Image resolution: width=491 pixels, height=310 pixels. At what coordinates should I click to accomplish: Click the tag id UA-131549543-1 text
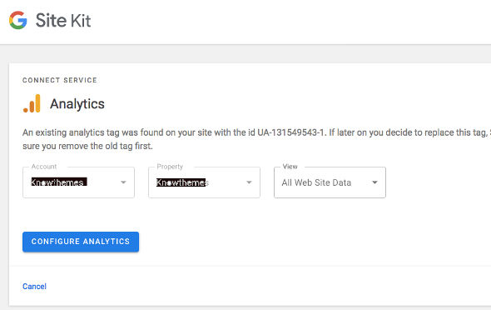coord(290,132)
